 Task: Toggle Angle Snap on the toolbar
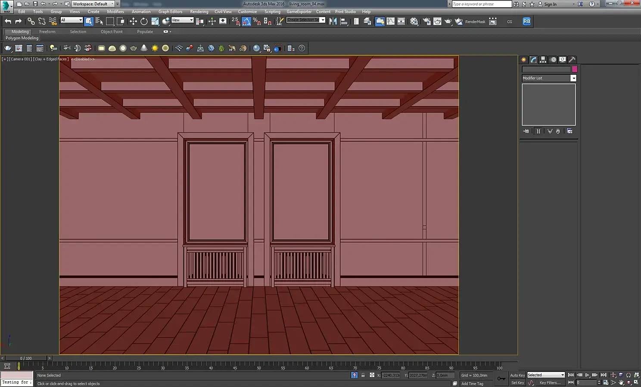[x=246, y=21]
